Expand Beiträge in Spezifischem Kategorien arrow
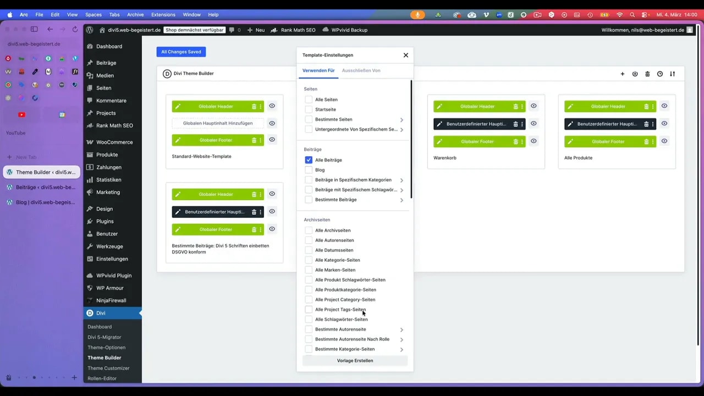The width and height of the screenshot is (704, 396). (402, 180)
